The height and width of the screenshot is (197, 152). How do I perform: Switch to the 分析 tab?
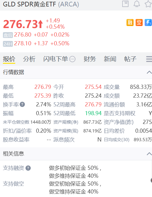(29, 59)
